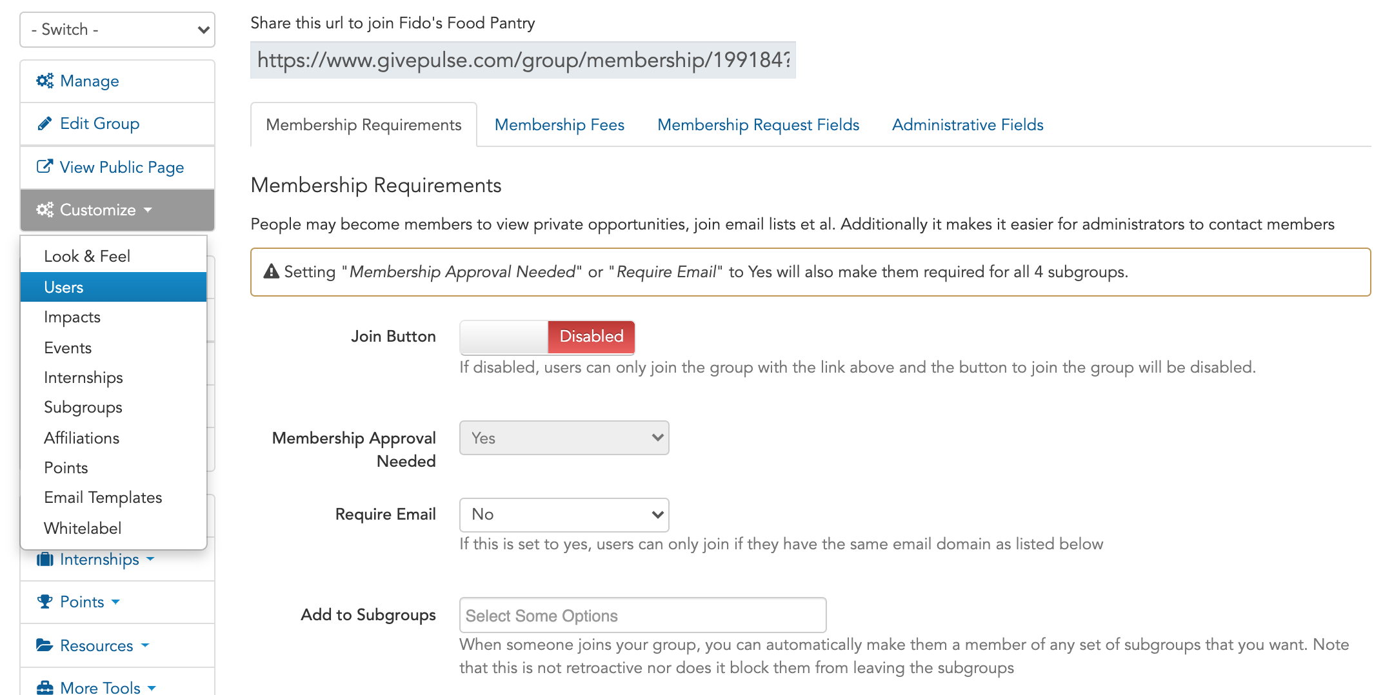This screenshot has width=1383, height=695.
Task: Open the Require Email dropdown
Action: click(x=564, y=514)
